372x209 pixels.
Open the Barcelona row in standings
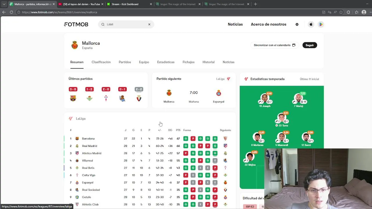coord(150,138)
